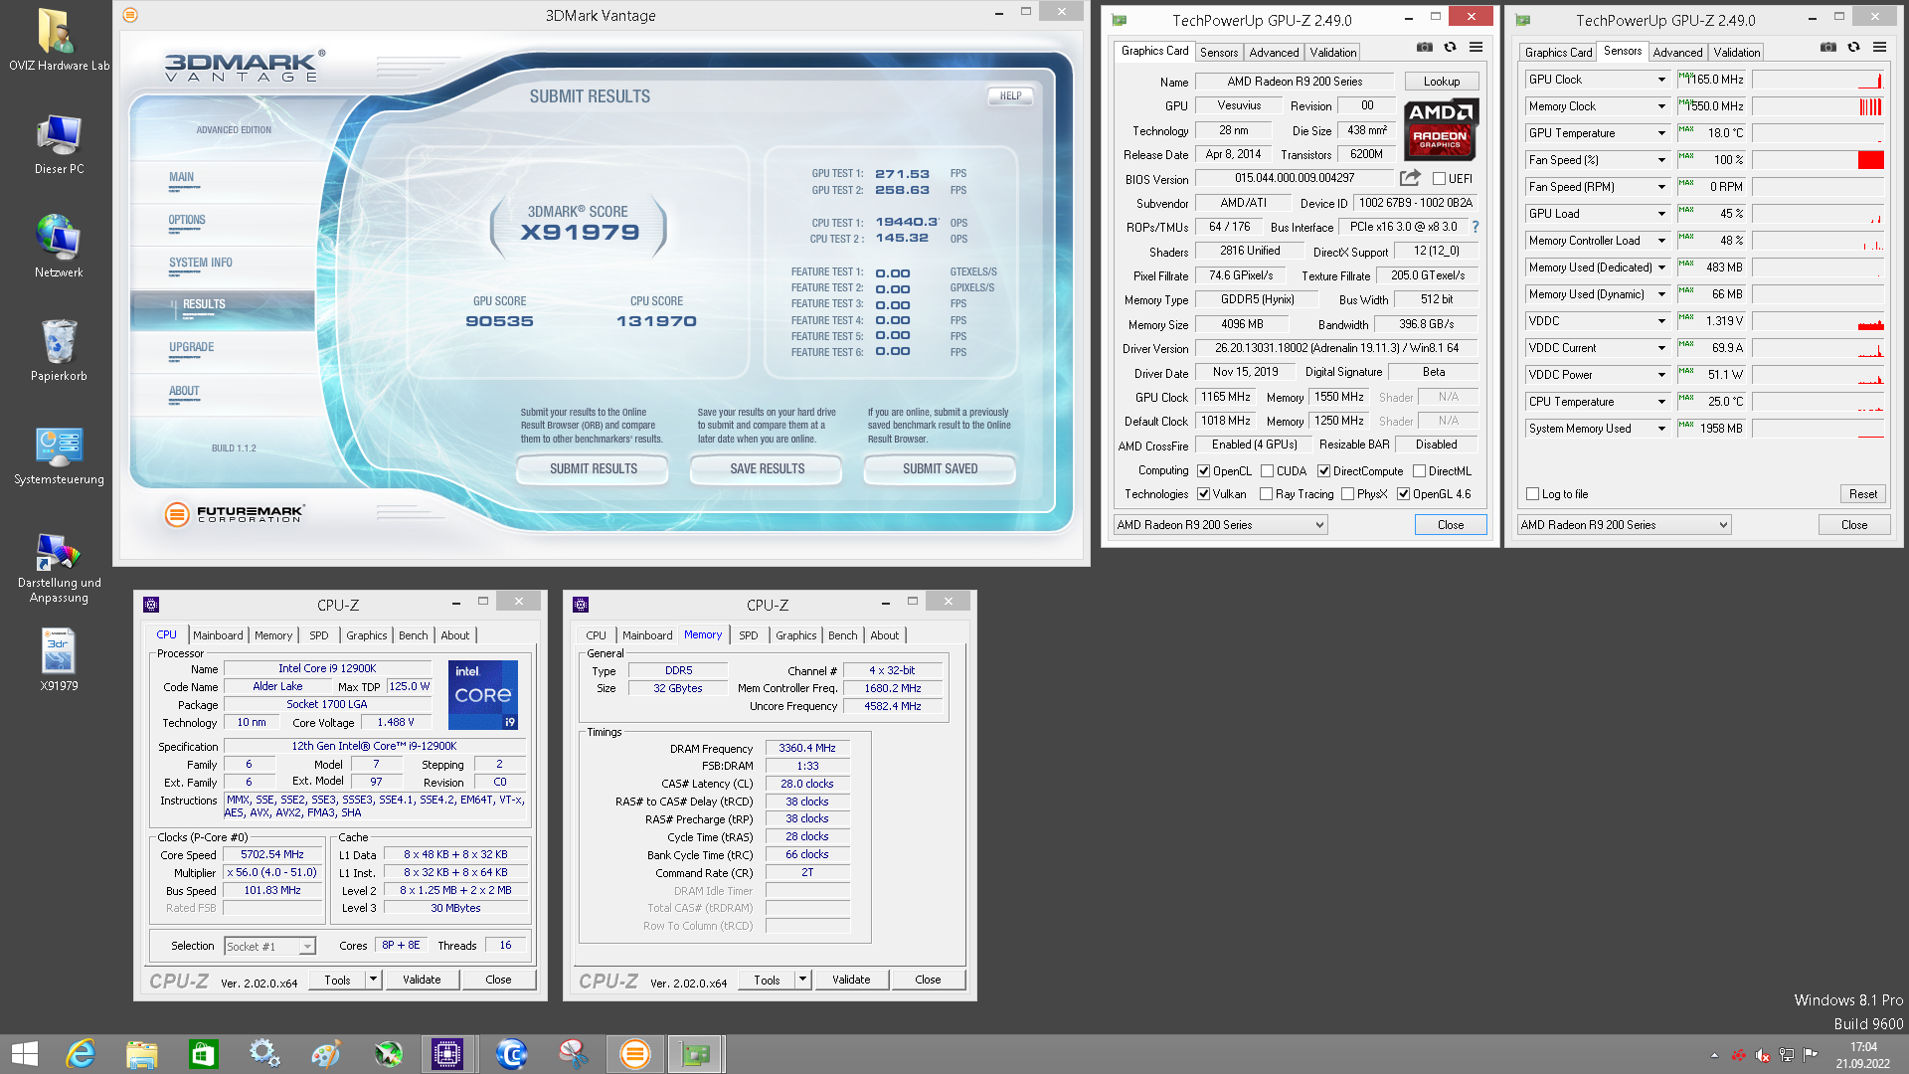
Task: Click refresh icon in GPU-Z Graphics Card window
Action: (x=1450, y=47)
